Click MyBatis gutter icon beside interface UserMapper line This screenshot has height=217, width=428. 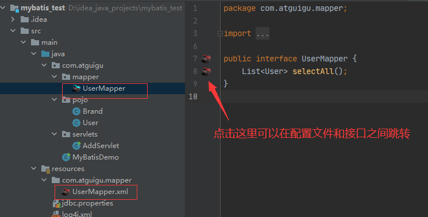206,59
